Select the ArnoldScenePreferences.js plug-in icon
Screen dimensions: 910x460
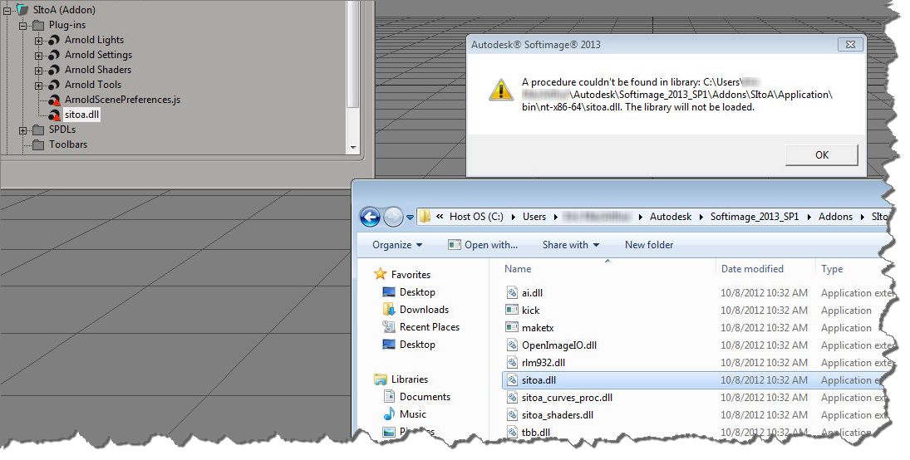coord(55,100)
